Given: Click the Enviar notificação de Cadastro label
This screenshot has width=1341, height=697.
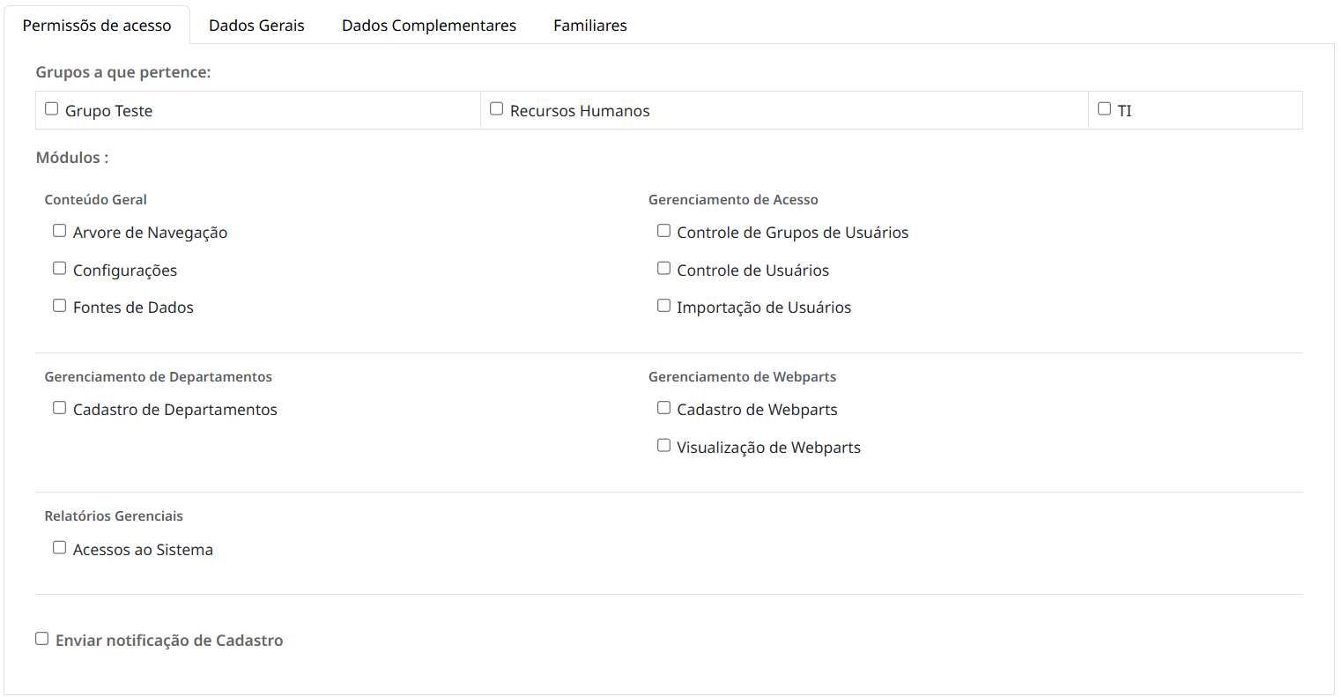Looking at the screenshot, I should pyautogui.click(x=169, y=641).
